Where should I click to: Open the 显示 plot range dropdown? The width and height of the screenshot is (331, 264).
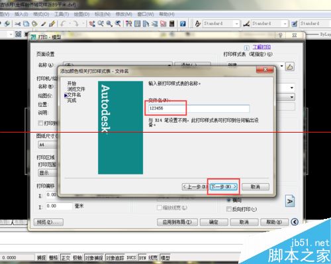point(48,172)
